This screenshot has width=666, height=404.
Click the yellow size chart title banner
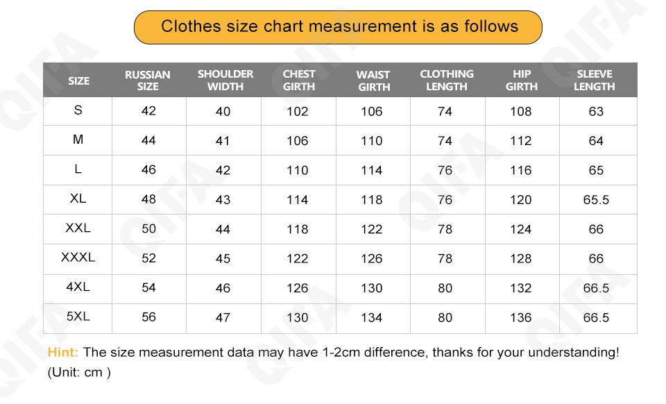[x=338, y=27]
